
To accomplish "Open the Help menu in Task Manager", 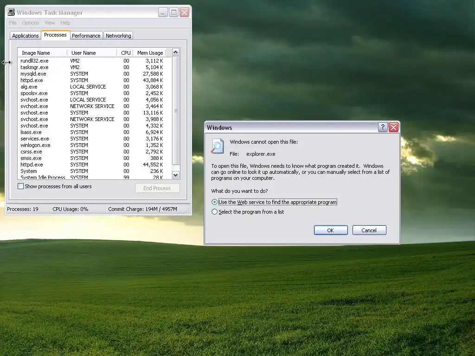I will coord(65,23).
